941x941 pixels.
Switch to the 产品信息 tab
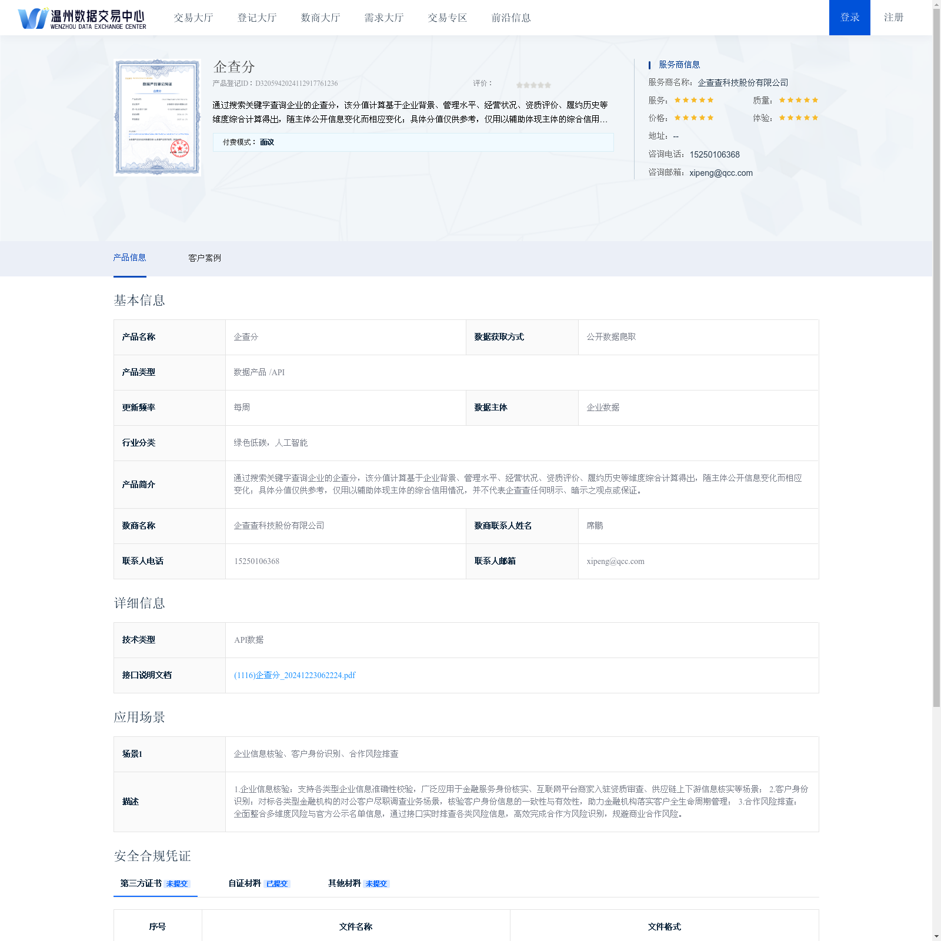pyautogui.click(x=129, y=258)
